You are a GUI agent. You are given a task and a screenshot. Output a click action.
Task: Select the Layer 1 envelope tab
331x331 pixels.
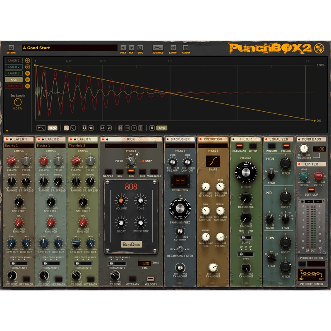[x=14, y=60]
